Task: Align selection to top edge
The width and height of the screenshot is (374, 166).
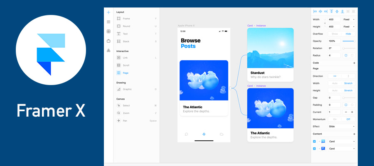Action: 332,11
